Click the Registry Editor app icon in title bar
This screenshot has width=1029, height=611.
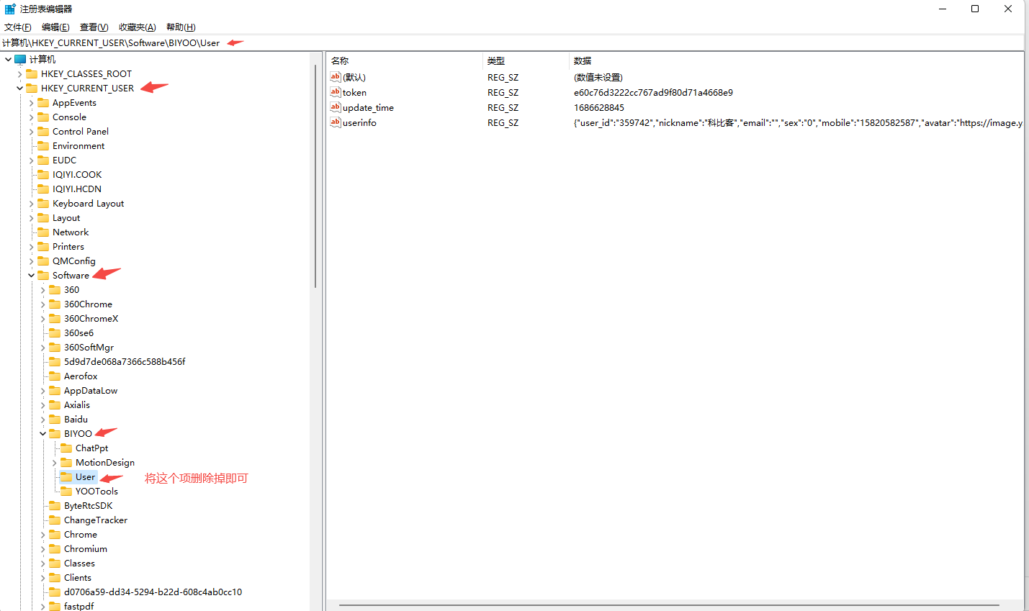click(x=10, y=9)
